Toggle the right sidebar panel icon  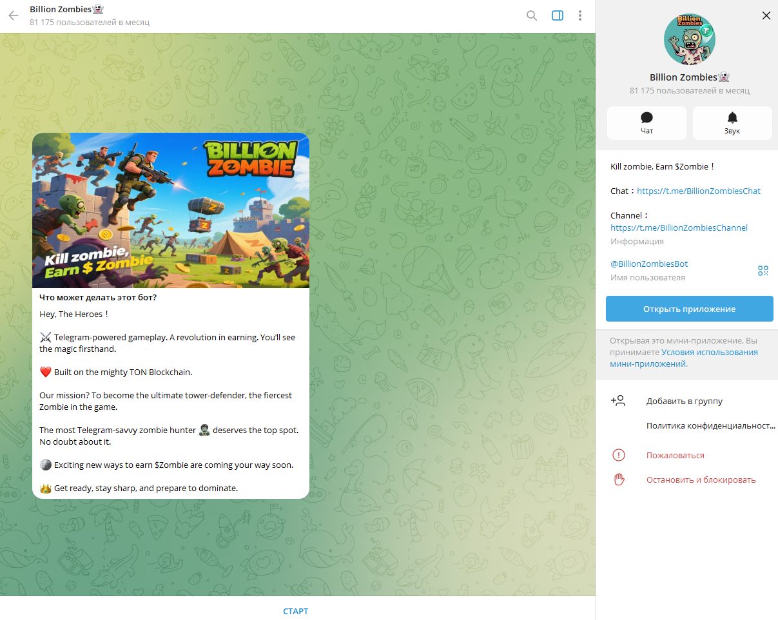tap(558, 15)
